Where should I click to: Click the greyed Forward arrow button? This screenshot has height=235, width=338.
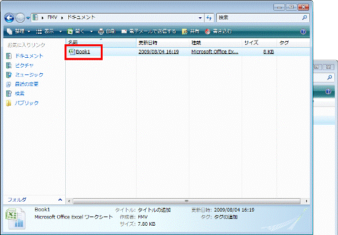click(20, 18)
